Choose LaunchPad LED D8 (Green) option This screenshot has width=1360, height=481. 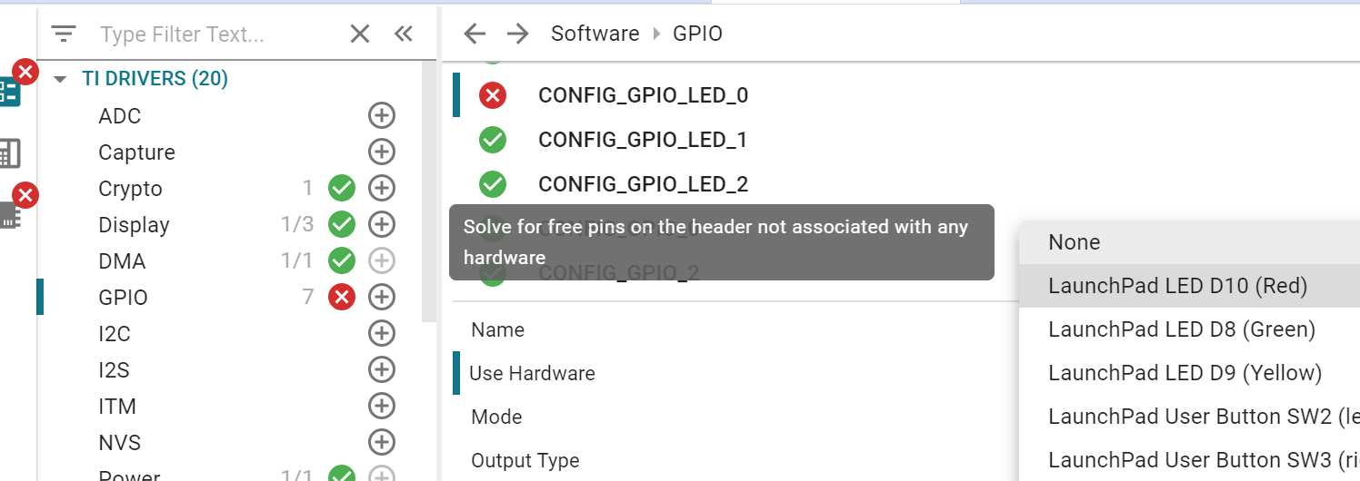(1181, 329)
